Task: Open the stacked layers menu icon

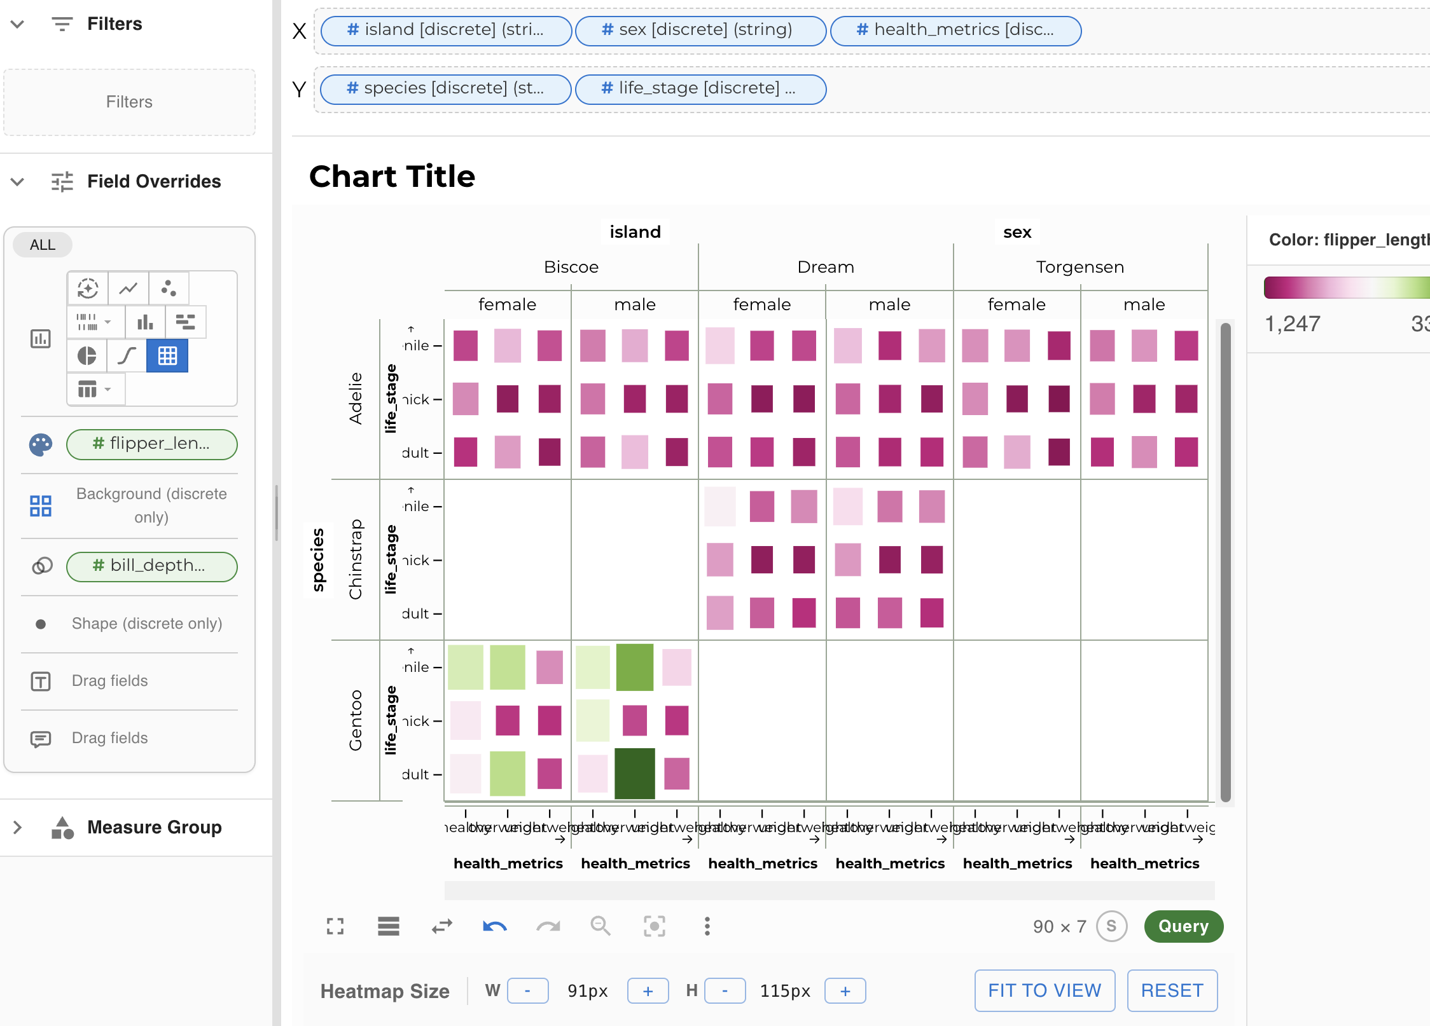Action: click(388, 926)
